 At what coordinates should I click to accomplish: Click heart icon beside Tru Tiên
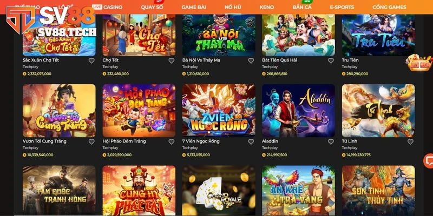(x=411, y=60)
